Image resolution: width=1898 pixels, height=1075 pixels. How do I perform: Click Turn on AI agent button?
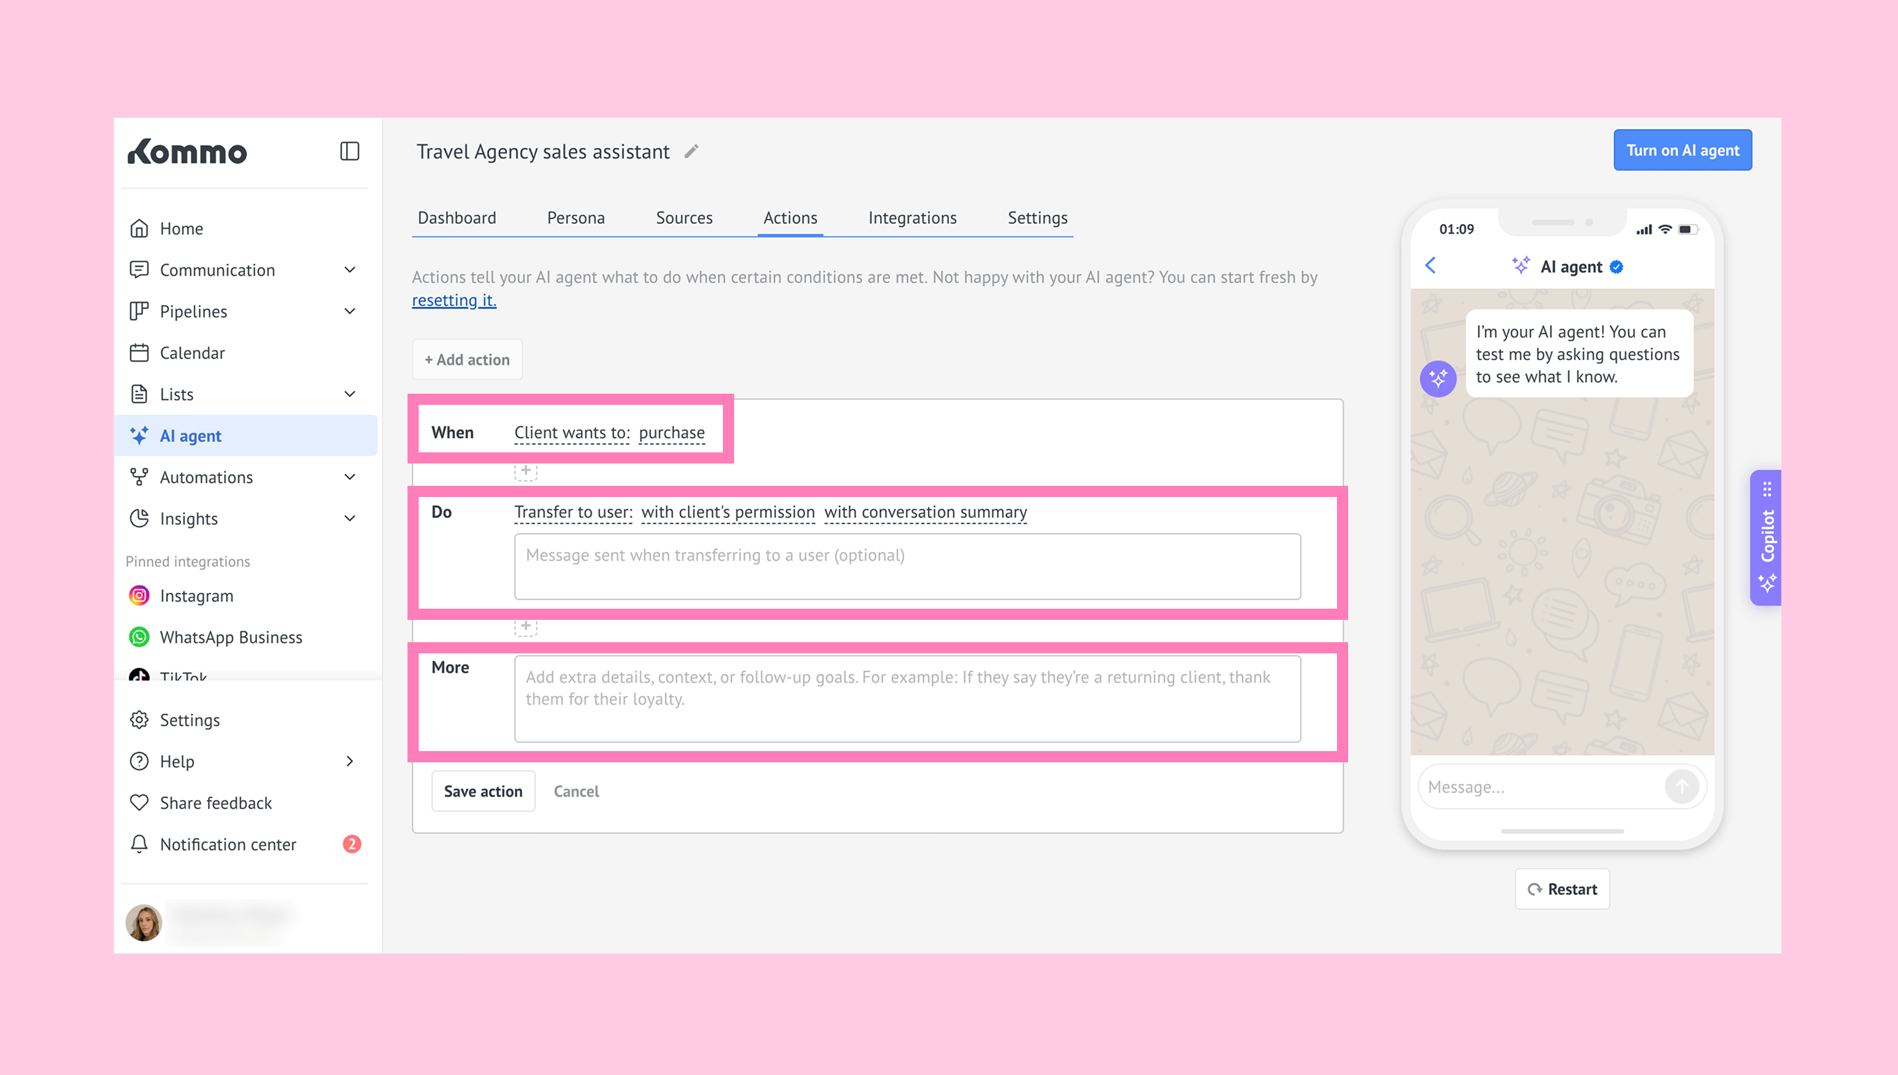coord(1682,151)
